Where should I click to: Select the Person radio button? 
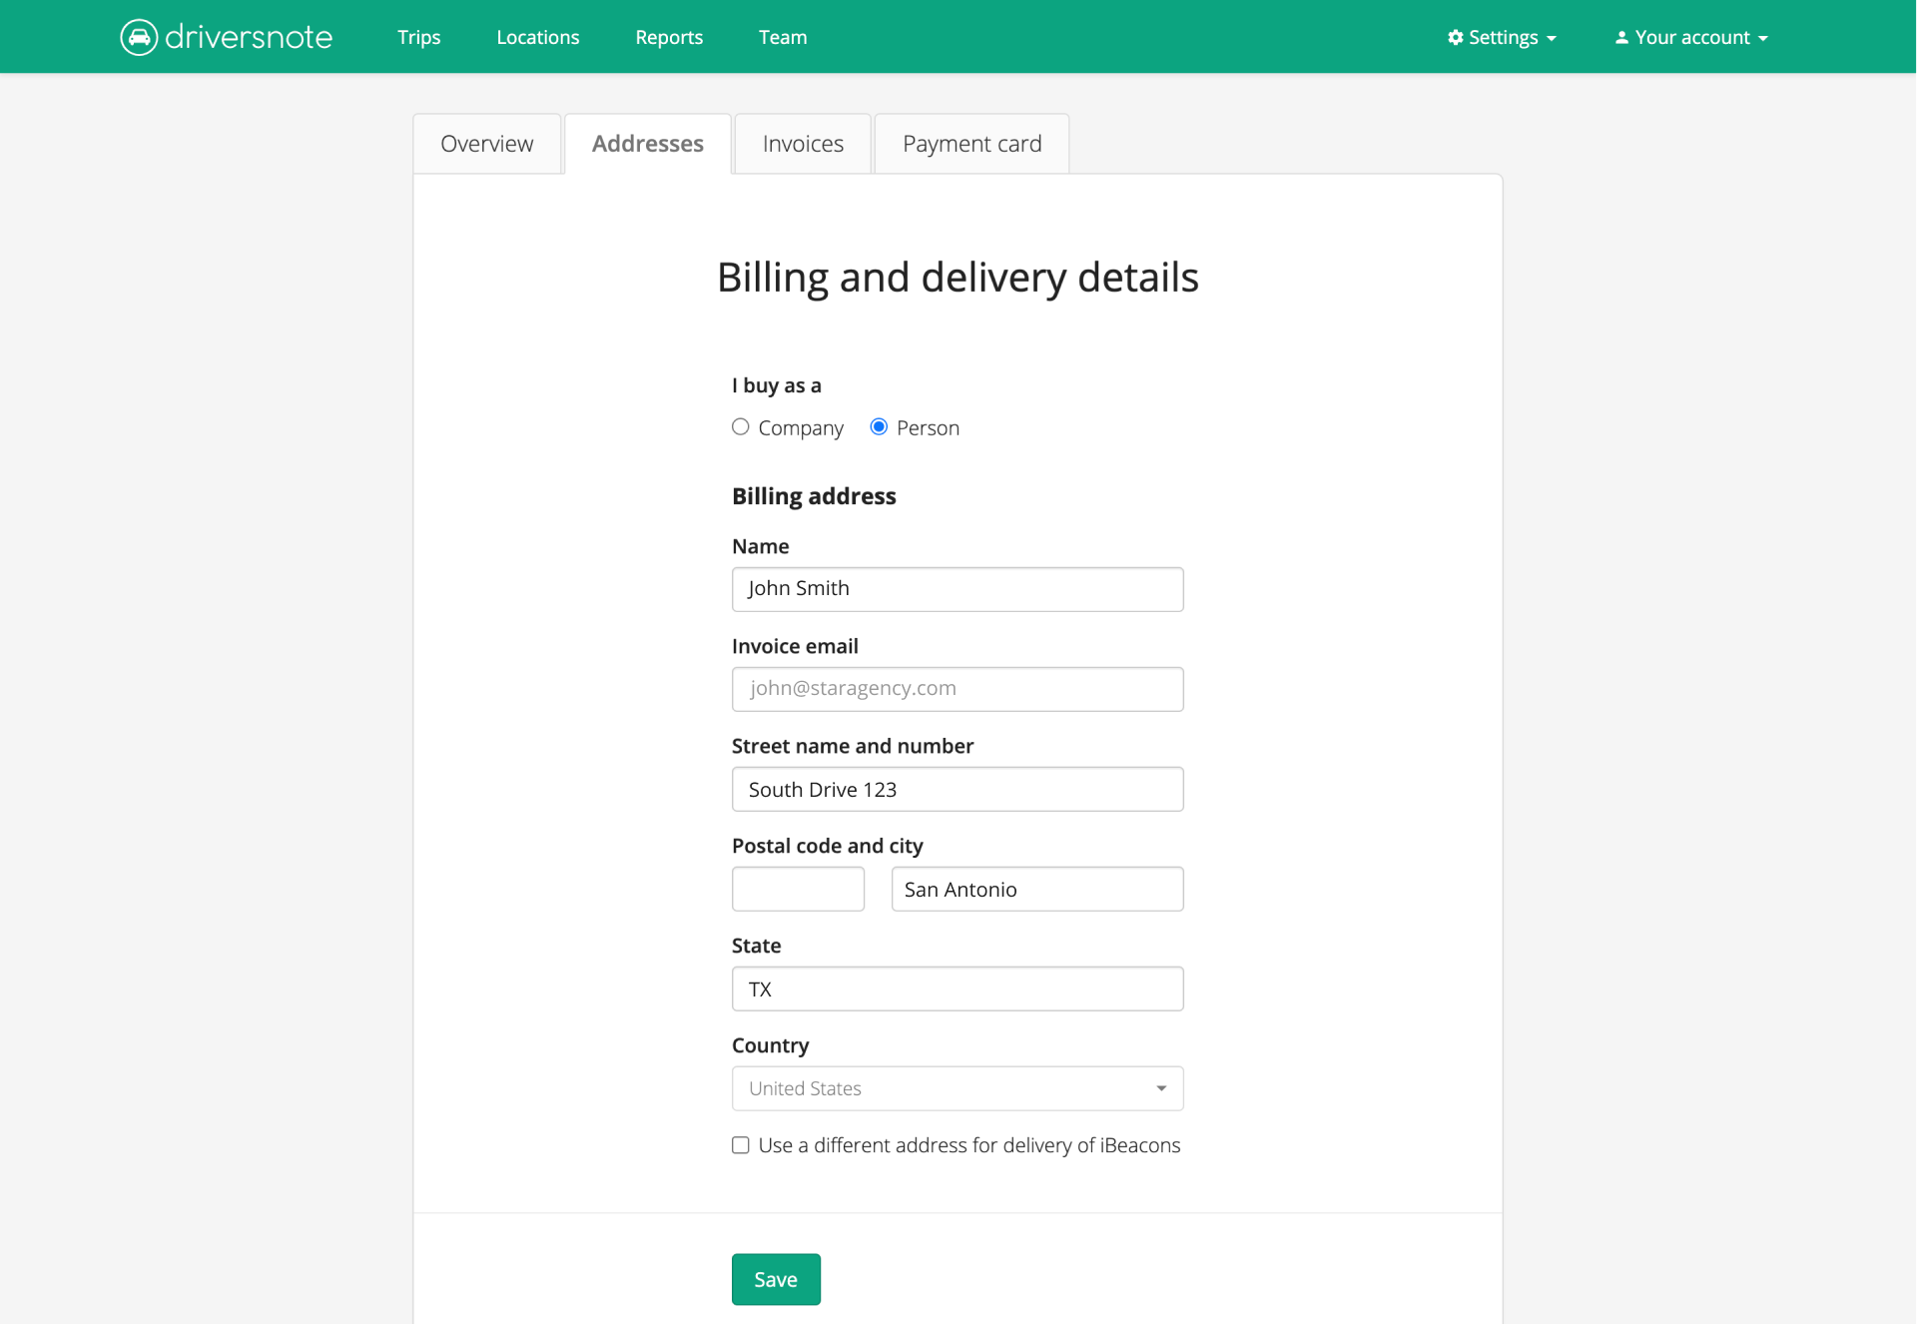(x=879, y=427)
